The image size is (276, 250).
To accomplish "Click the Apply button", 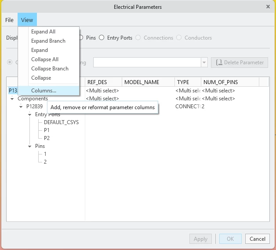I will click(x=200, y=239).
